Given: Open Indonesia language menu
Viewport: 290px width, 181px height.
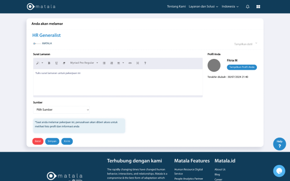Looking at the screenshot, I should click(230, 7).
